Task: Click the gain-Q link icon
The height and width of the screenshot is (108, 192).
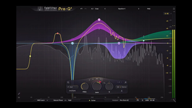Action: point(104,83)
